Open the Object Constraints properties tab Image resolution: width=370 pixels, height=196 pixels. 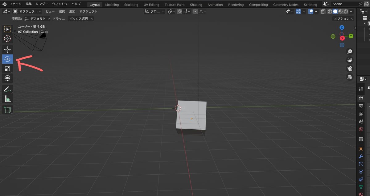pos(361,179)
